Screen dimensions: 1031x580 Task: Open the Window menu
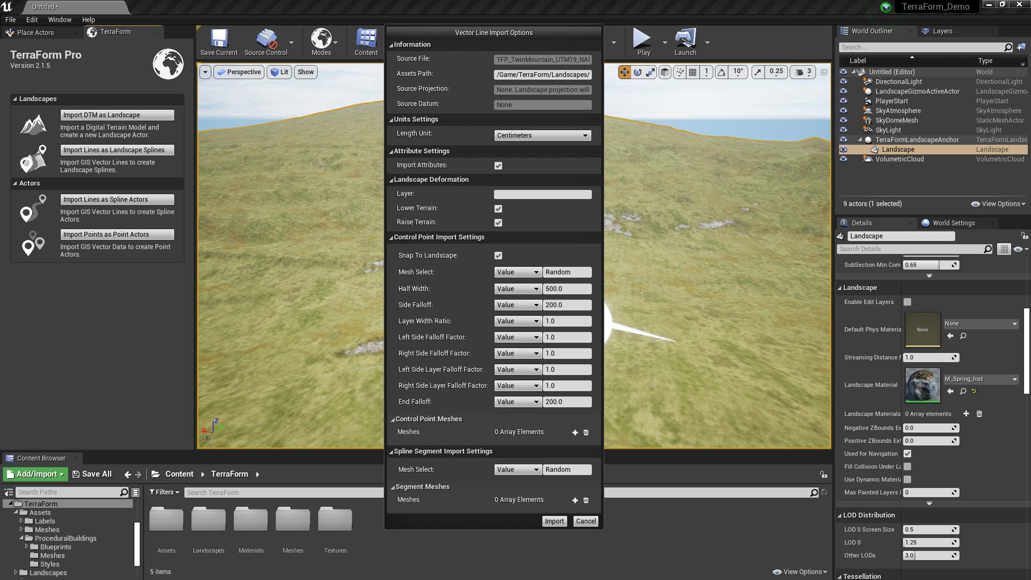60,19
